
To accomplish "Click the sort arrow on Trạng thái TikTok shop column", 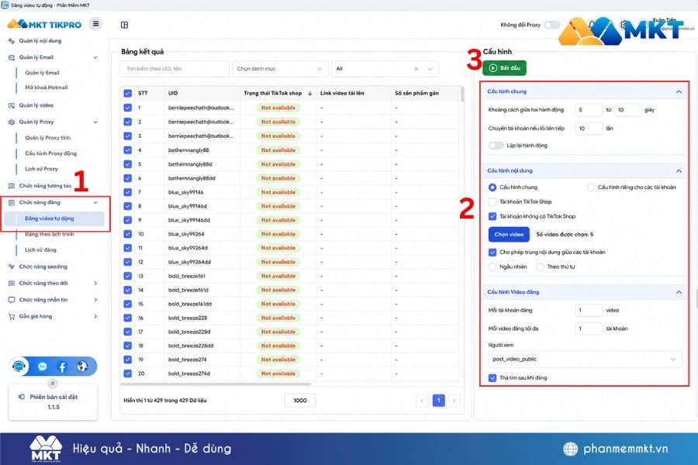I will point(309,94).
